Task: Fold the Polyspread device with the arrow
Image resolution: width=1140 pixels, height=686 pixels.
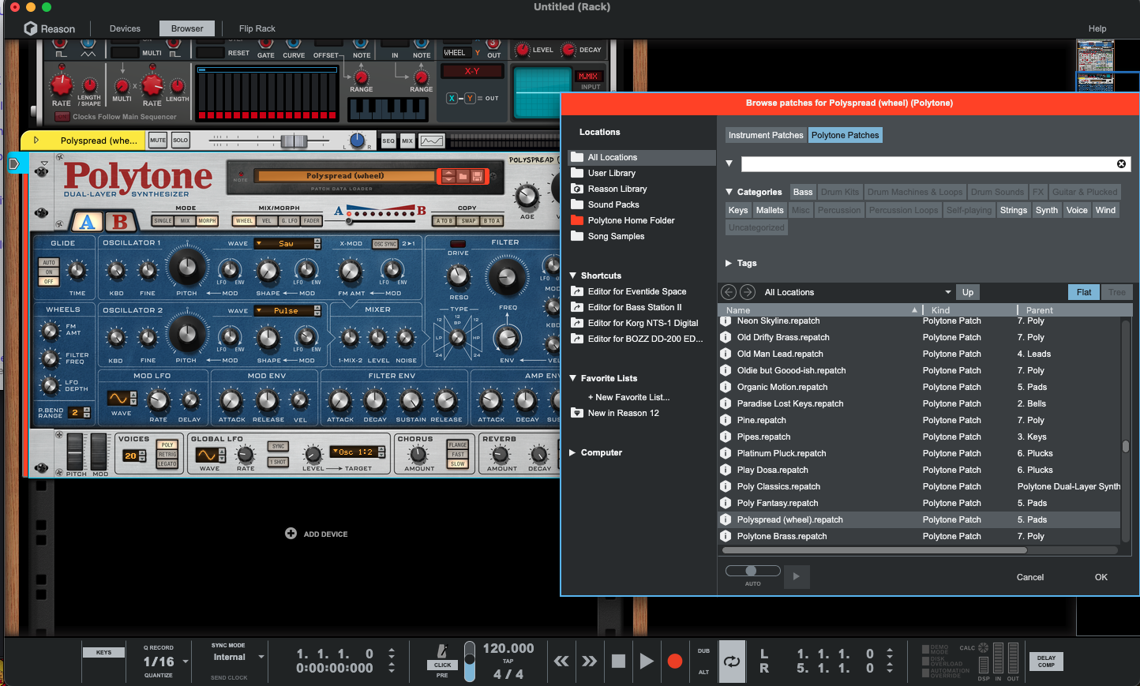Action: [x=36, y=141]
